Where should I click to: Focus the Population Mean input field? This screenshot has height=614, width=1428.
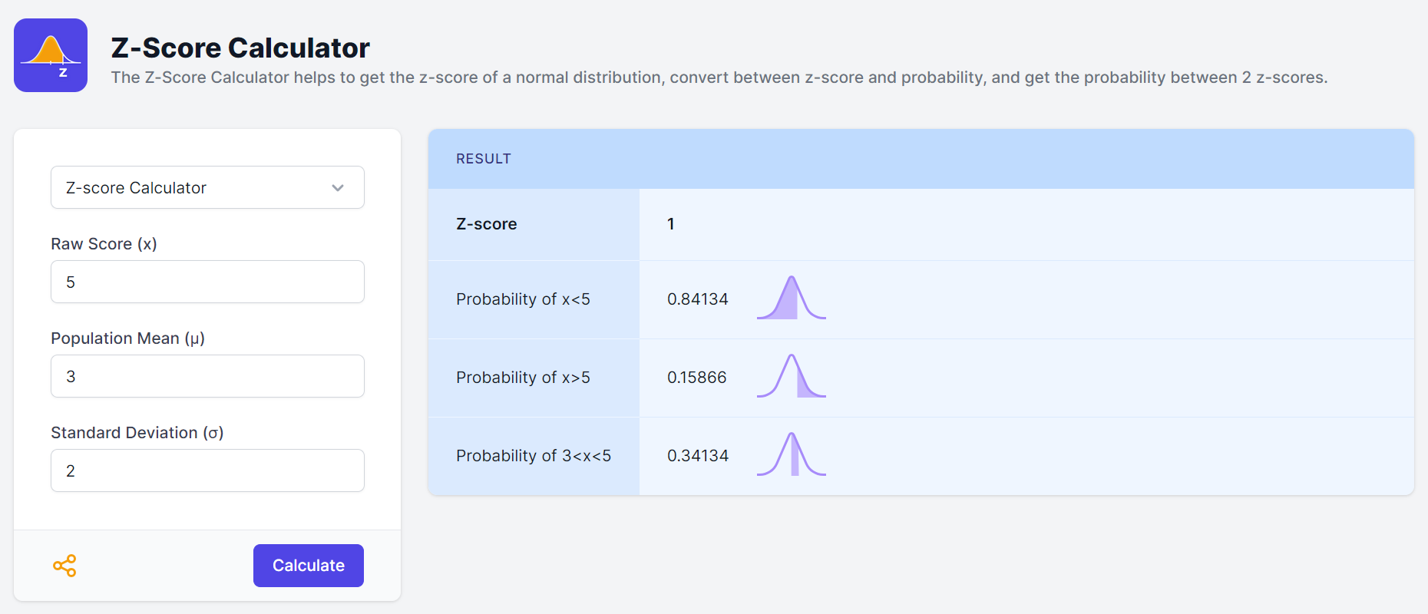207,376
